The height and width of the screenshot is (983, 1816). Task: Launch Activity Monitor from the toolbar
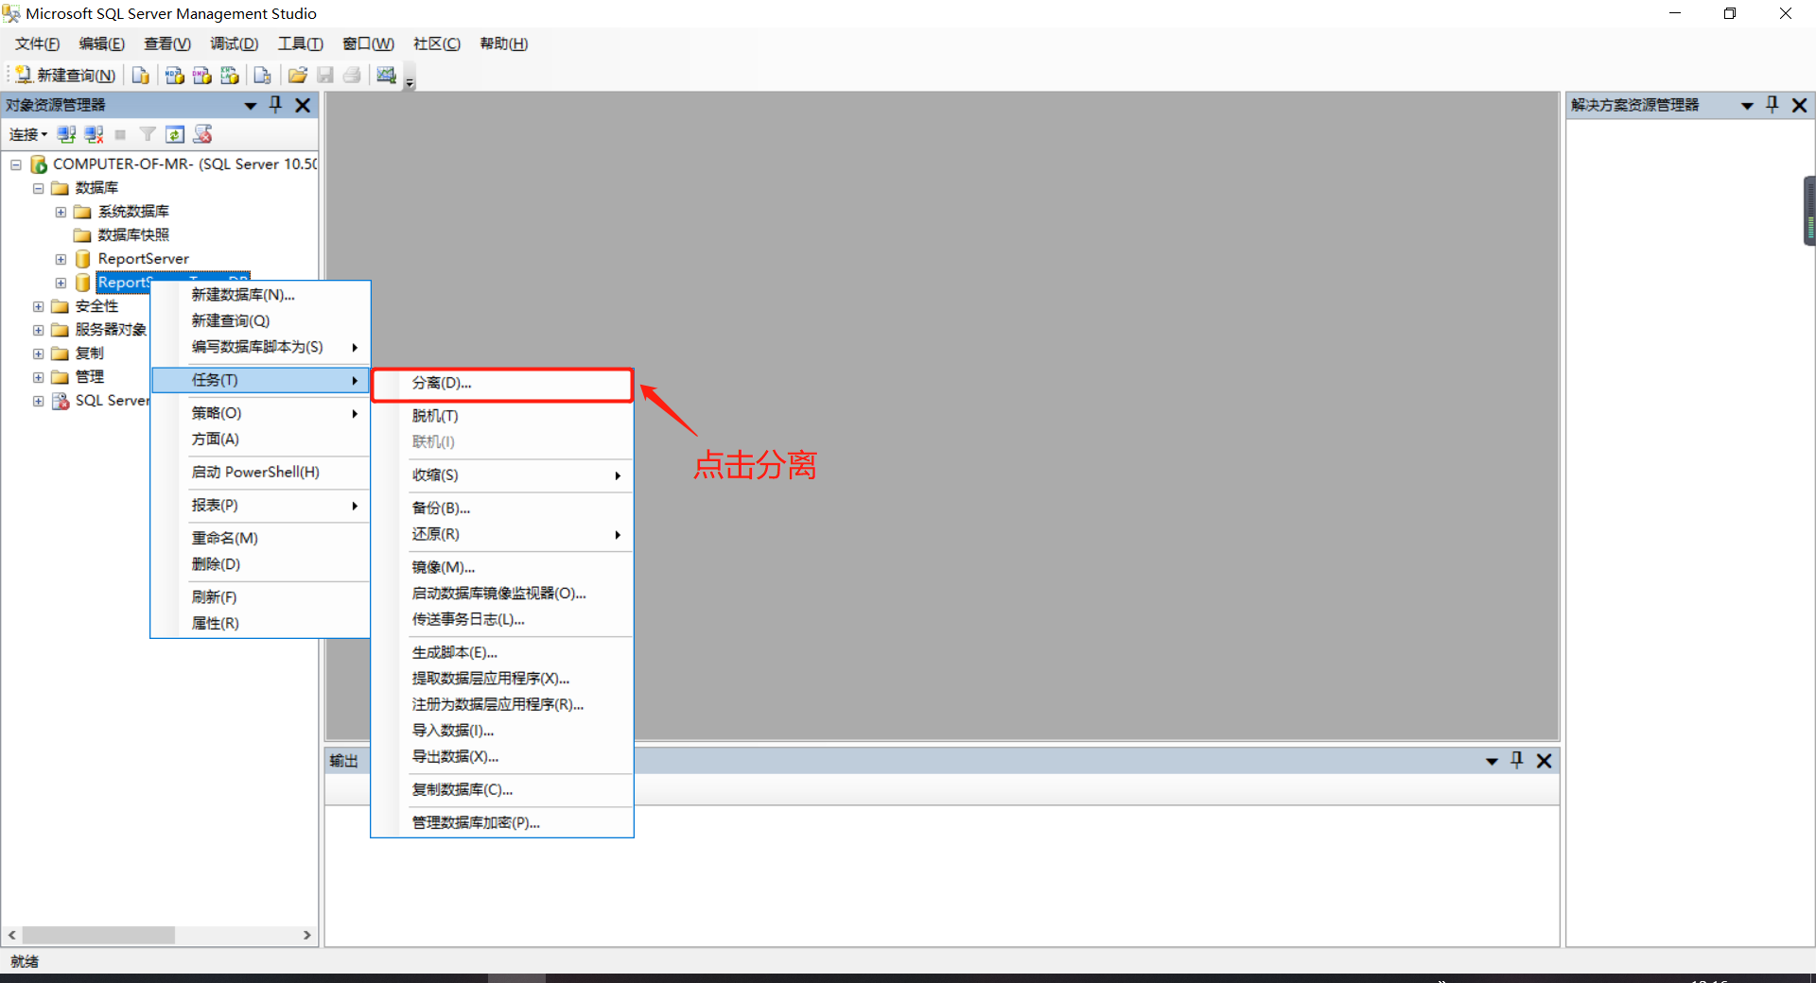(x=386, y=76)
